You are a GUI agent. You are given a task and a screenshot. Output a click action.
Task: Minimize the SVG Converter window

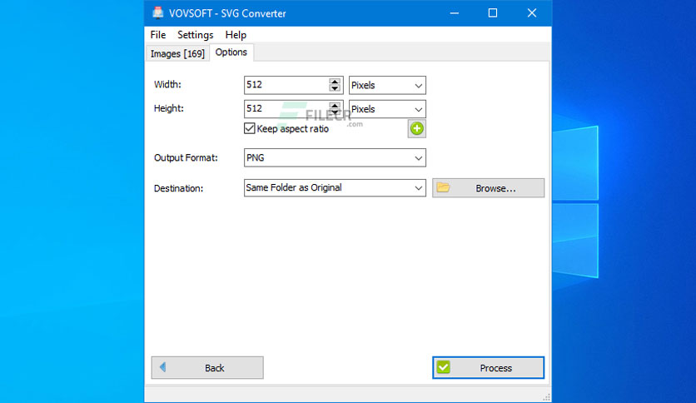454,13
